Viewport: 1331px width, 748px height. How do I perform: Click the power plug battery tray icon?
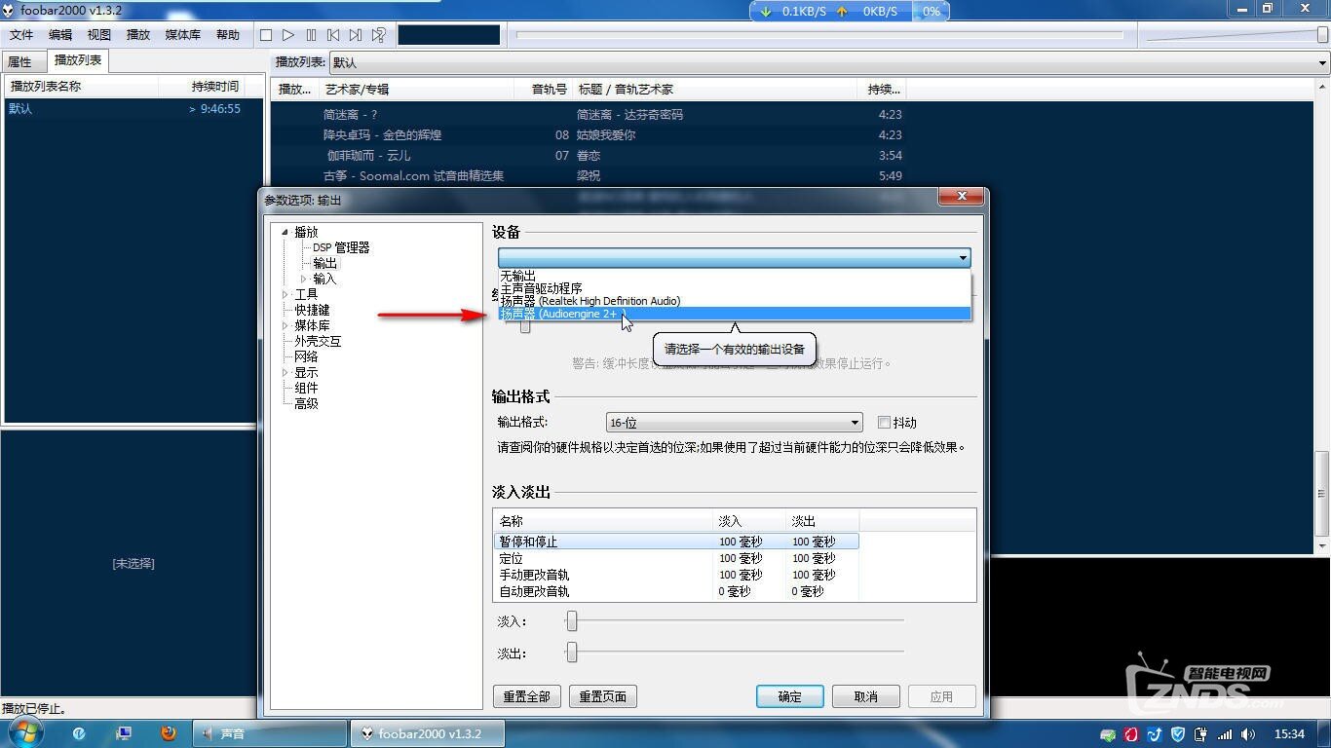pos(1201,734)
